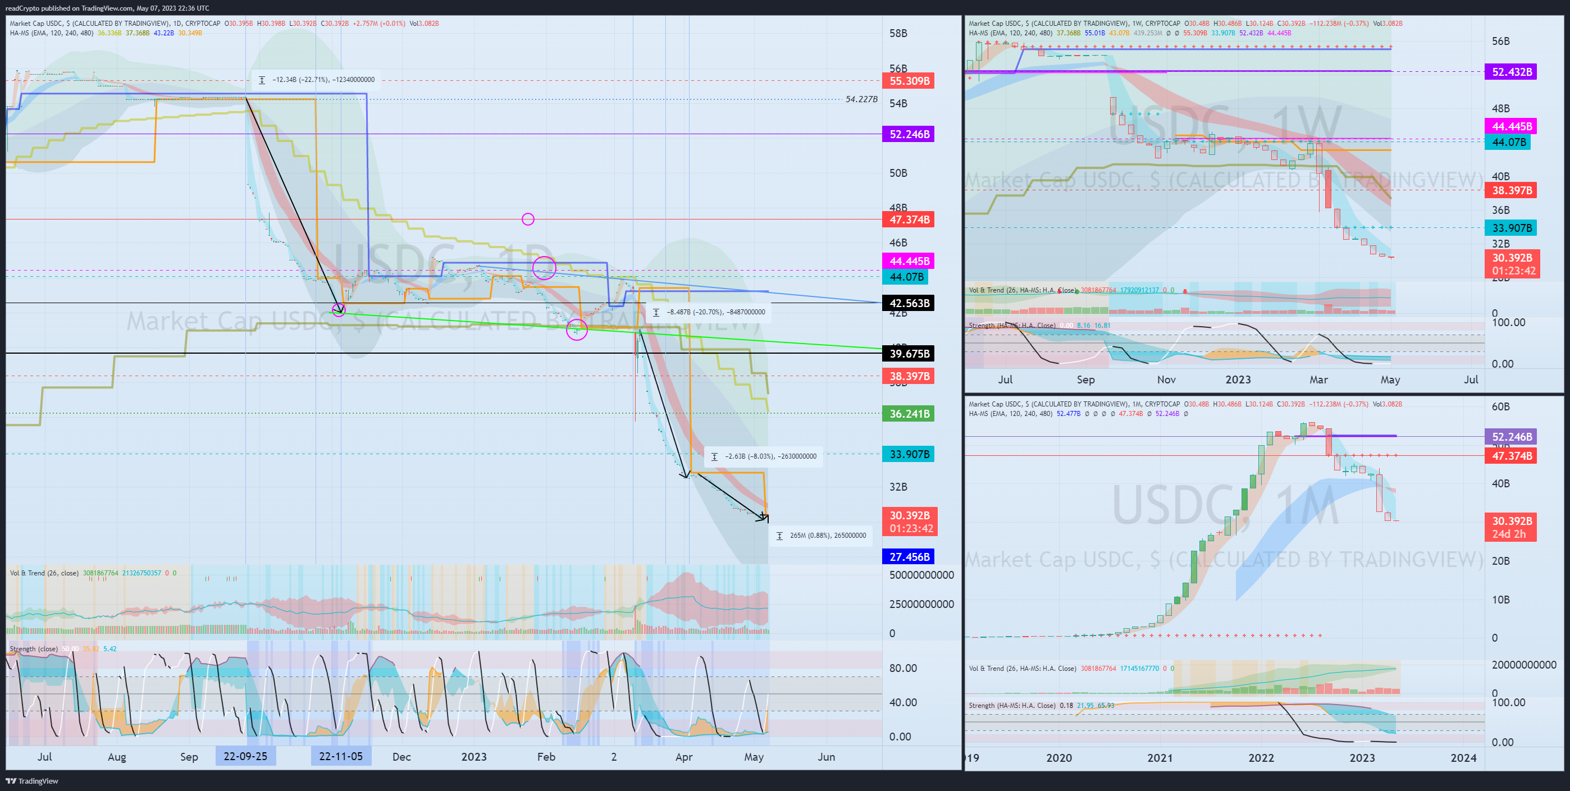Click the 1W chart Market Cap USDC legend title

(x=1074, y=23)
